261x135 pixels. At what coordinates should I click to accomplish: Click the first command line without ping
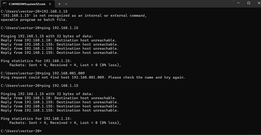pyautogui.click(x=34, y=12)
